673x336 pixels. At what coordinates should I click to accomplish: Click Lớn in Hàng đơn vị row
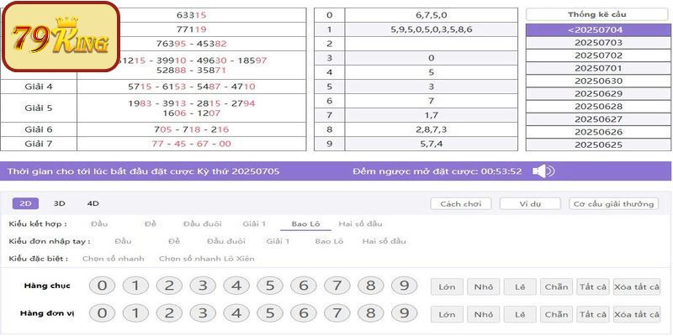[447, 314]
